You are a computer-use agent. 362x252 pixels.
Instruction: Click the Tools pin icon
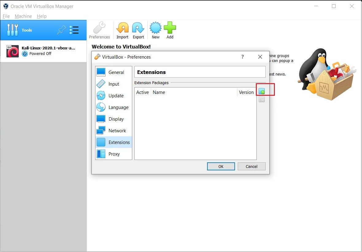coord(61,30)
